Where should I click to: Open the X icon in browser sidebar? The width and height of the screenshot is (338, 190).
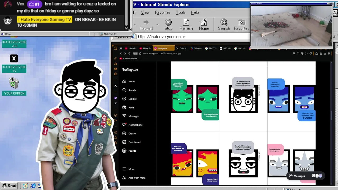(115, 103)
